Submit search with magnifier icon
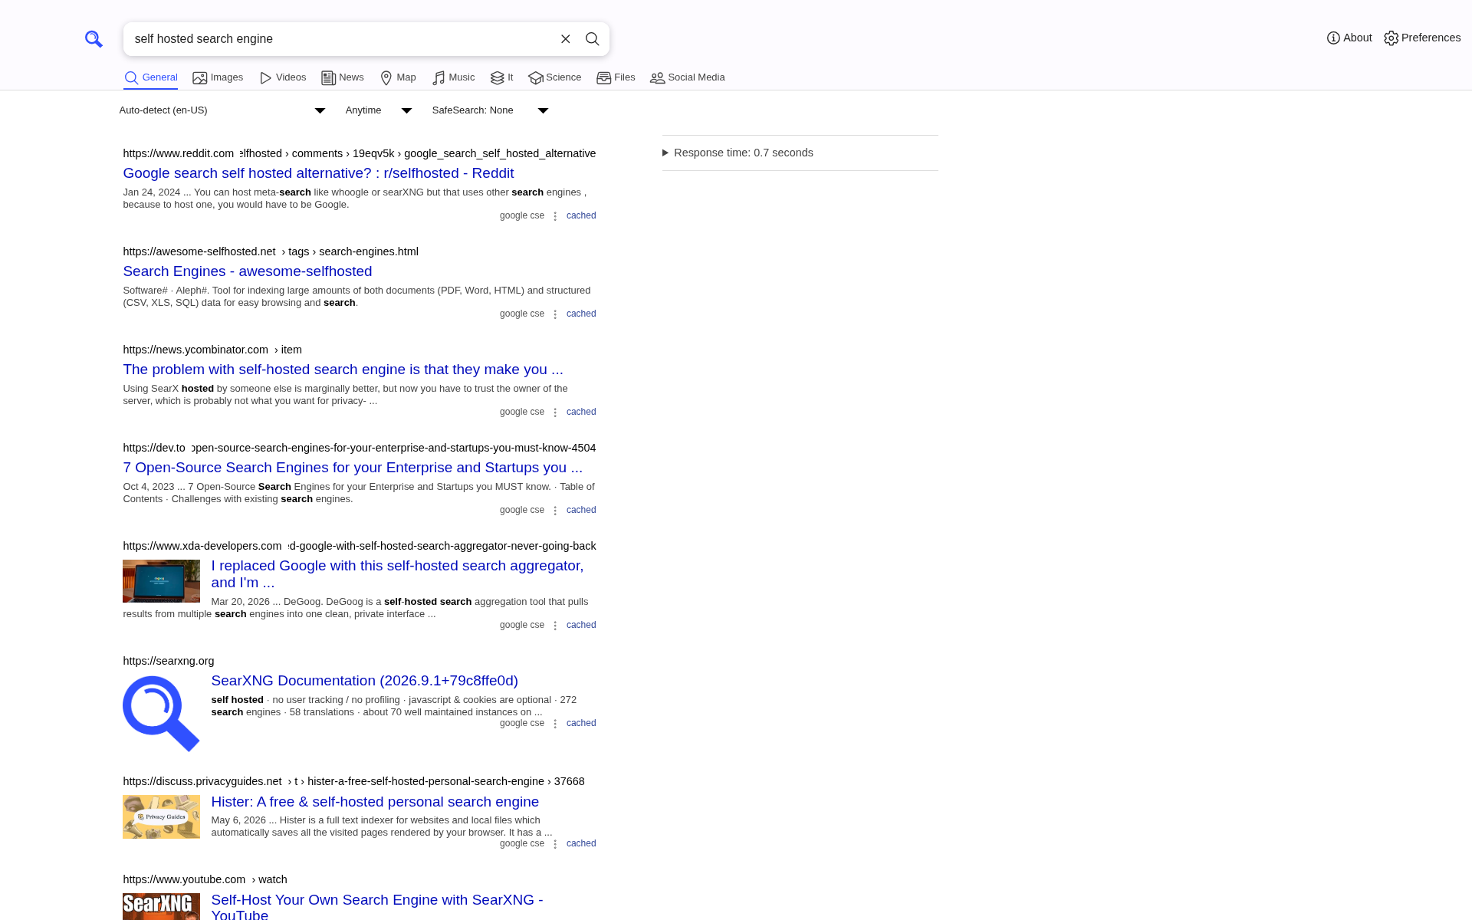1472x920 pixels. pos(592,39)
